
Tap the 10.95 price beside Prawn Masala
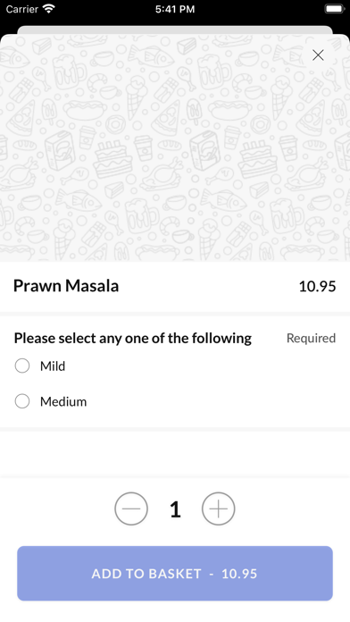[317, 286]
